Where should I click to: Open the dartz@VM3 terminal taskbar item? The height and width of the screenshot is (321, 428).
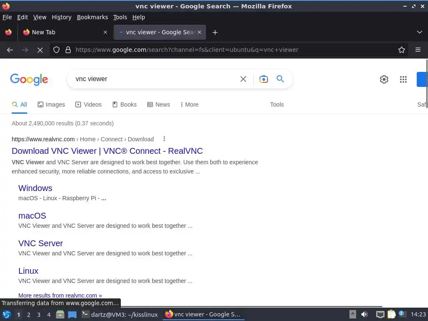pyautogui.click(x=120, y=314)
